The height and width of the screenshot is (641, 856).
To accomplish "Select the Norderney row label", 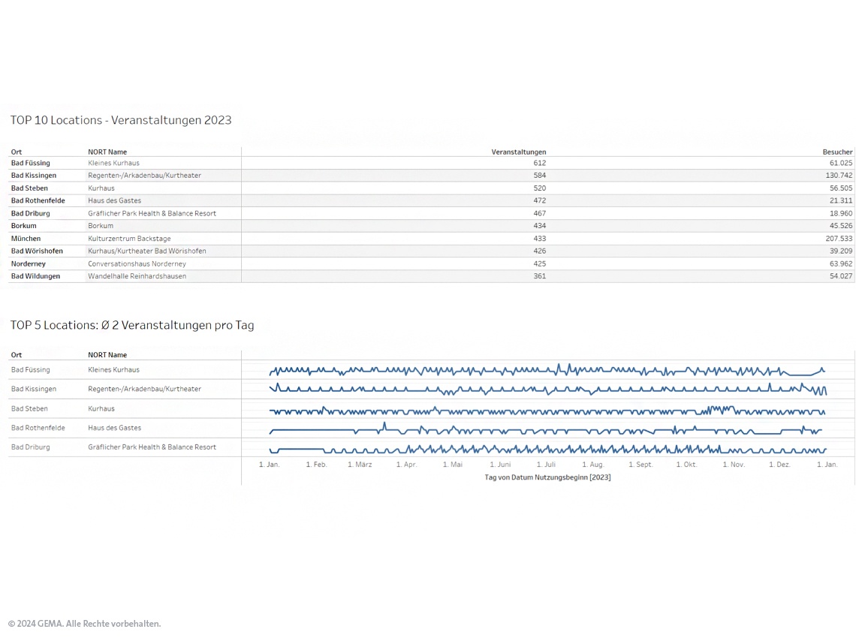I will click(29, 264).
